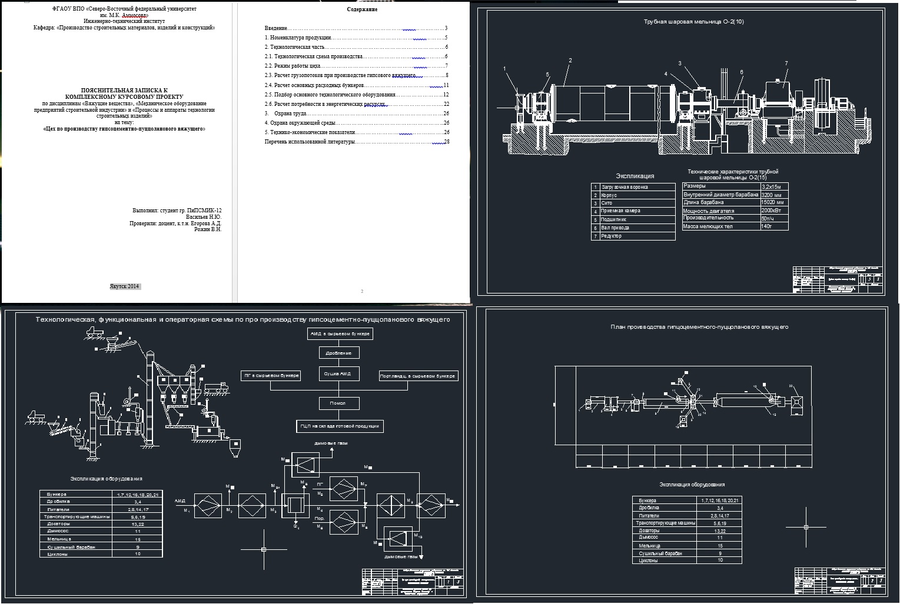900x604 pixels.
Task: Click the '2. Технологическая часть' contents entry
Action: (356, 47)
